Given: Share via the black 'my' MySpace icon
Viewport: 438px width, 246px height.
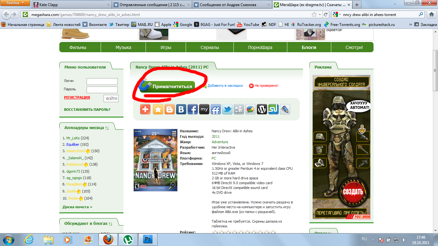Looking at the screenshot, I should click(x=204, y=109).
